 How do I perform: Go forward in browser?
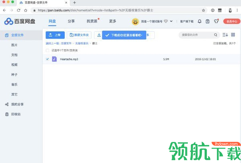point(12,10)
